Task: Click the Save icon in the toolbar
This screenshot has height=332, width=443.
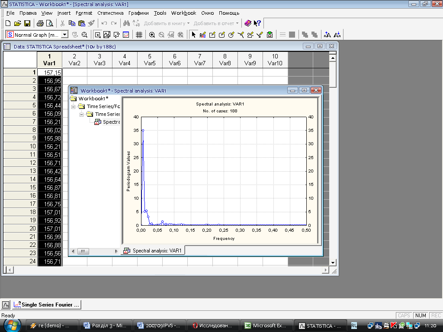Action: (27, 23)
